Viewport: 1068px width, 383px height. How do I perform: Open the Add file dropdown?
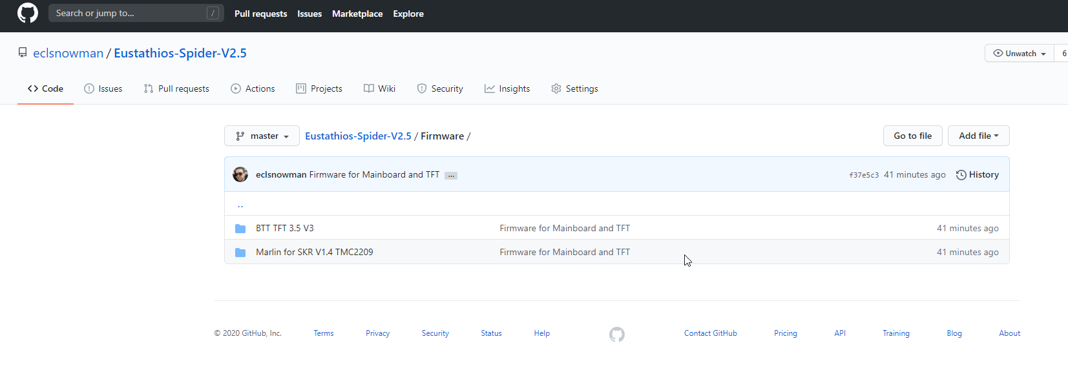979,136
